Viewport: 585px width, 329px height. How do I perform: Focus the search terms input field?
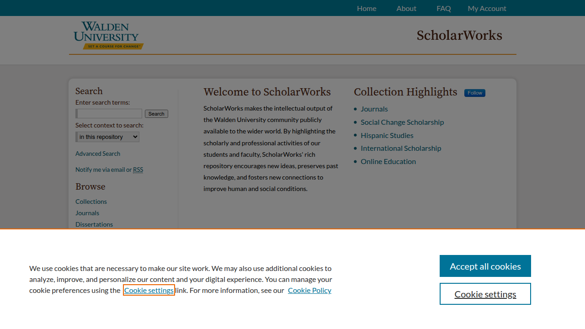(109, 114)
